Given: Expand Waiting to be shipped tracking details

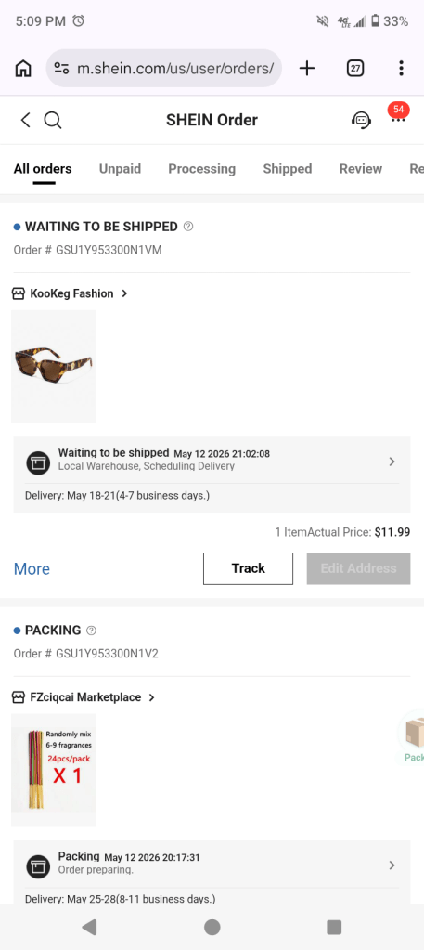Looking at the screenshot, I should [x=212, y=462].
